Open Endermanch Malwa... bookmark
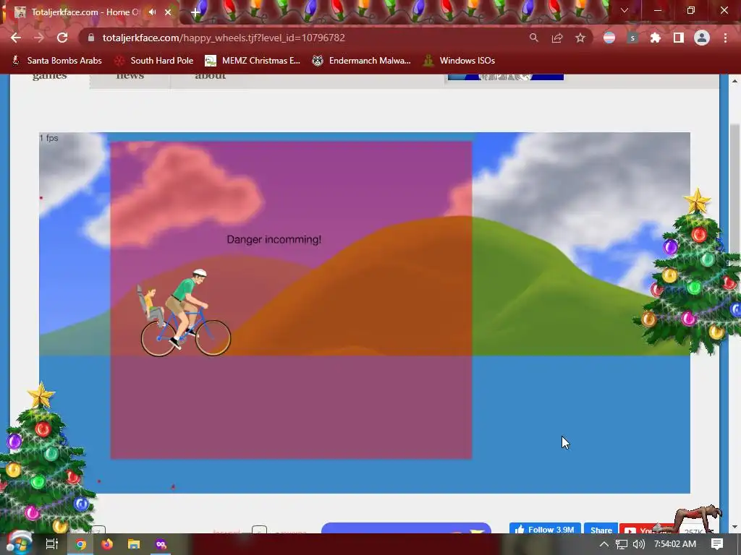741x555 pixels. pos(362,61)
